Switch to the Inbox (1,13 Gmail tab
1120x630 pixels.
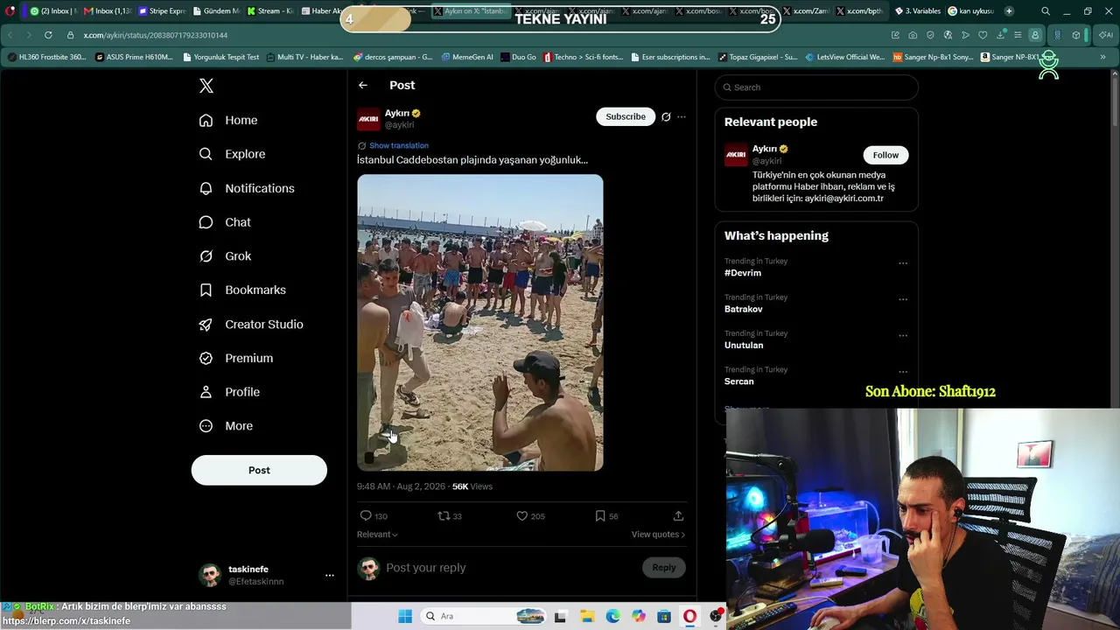[107, 11]
